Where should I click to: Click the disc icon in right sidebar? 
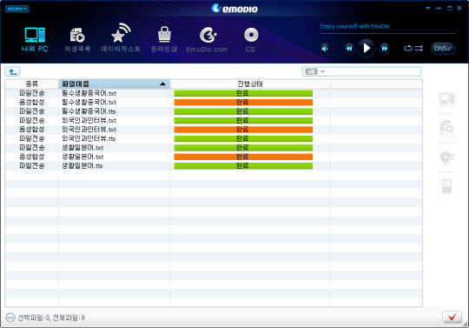click(x=446, y=157)
